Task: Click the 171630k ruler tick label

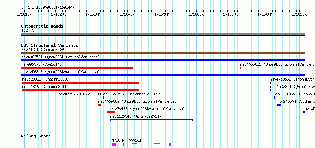Action: click(x=93, y=14)
